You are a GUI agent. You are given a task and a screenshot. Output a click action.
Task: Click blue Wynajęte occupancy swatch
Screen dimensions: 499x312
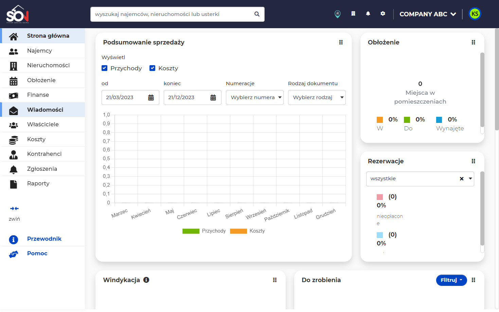(x=439, y=120)
